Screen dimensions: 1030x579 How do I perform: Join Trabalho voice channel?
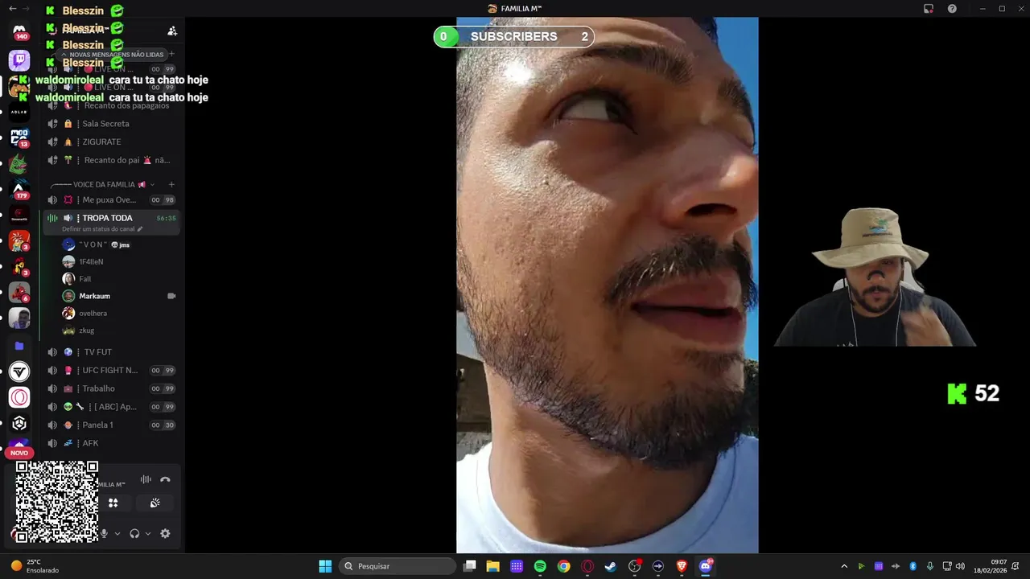(112, 388)
